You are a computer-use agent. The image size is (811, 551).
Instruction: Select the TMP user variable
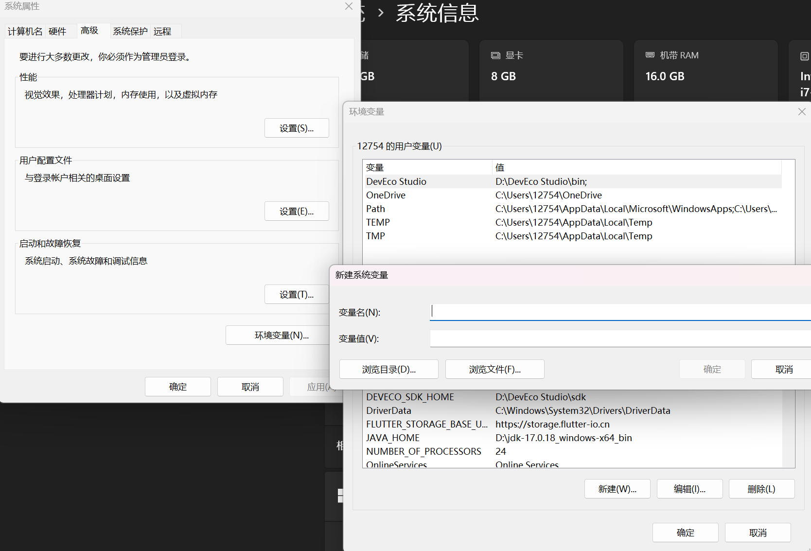tap(573, 236)
